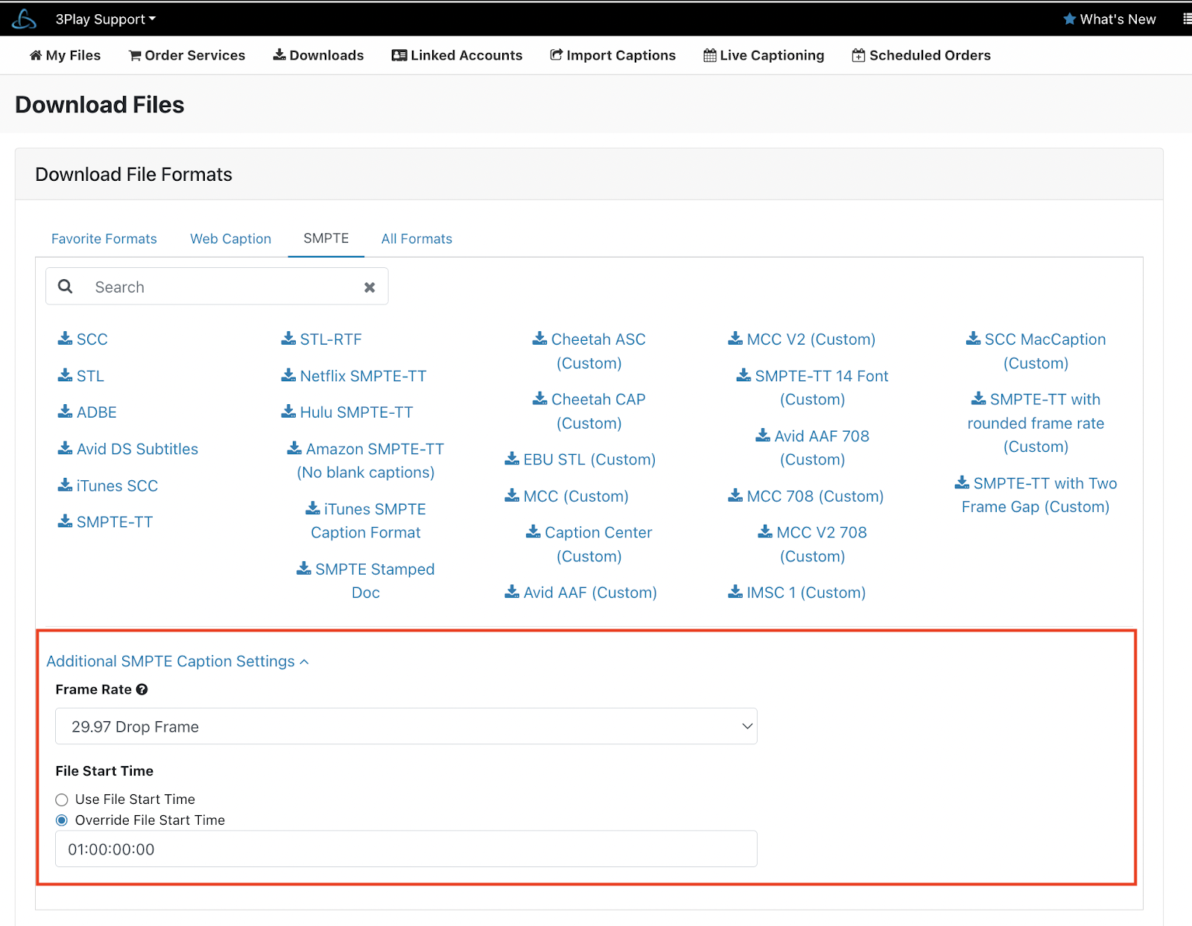Image resolution: width=1192 pixels, height=926 pixels.
Task: Click download icon next to IMSC 1 (Custom)
Action: pyautogui.click(x=735, y=592)
